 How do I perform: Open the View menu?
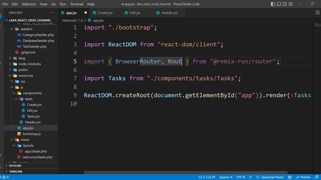click(44, 4)
